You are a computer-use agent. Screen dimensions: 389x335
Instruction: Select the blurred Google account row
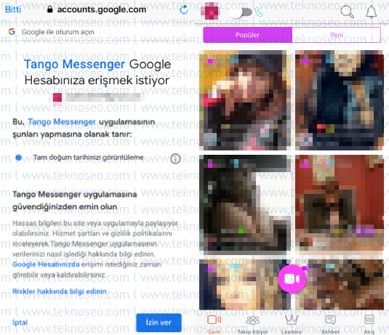pos(97,97)
